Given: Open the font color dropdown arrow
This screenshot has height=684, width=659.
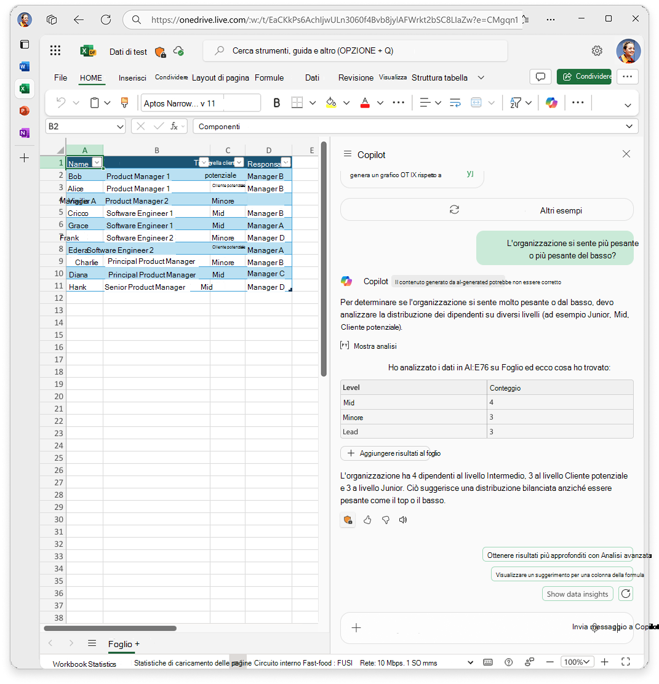Looking at the screenshot, I should pyautogui.click(x=380, y=103).
